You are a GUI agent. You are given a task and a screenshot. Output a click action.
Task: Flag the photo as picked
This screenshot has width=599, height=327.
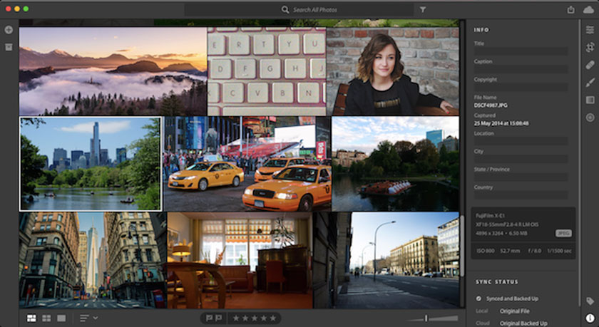[209, 318]
